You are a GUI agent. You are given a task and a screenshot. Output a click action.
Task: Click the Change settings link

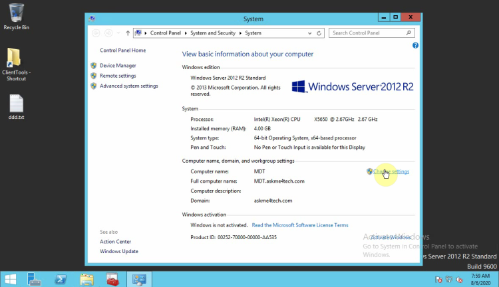pyautogui.click(x=391, y=171)
